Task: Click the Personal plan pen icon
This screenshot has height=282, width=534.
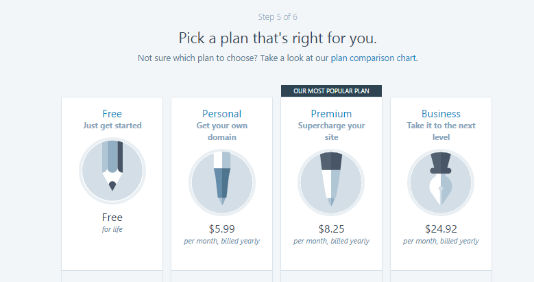Action: (x=222, y=183)
